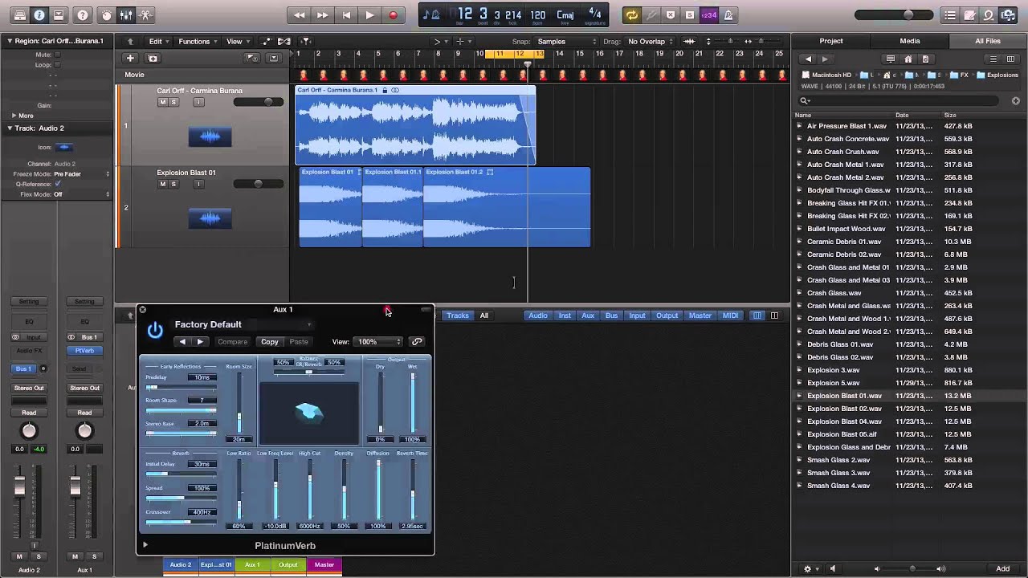Click the Fast Forward transport button
The image size is (1028, 578).
[x=323, y=15]
